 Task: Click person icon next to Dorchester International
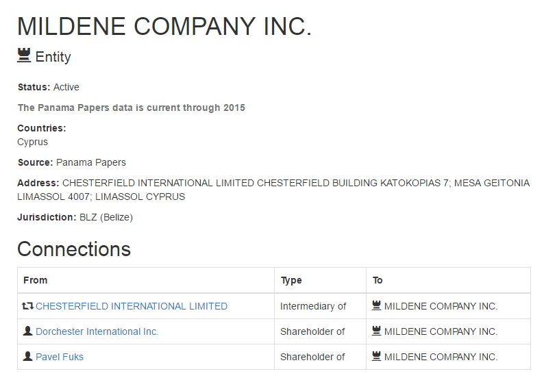[x=27, y=331]
